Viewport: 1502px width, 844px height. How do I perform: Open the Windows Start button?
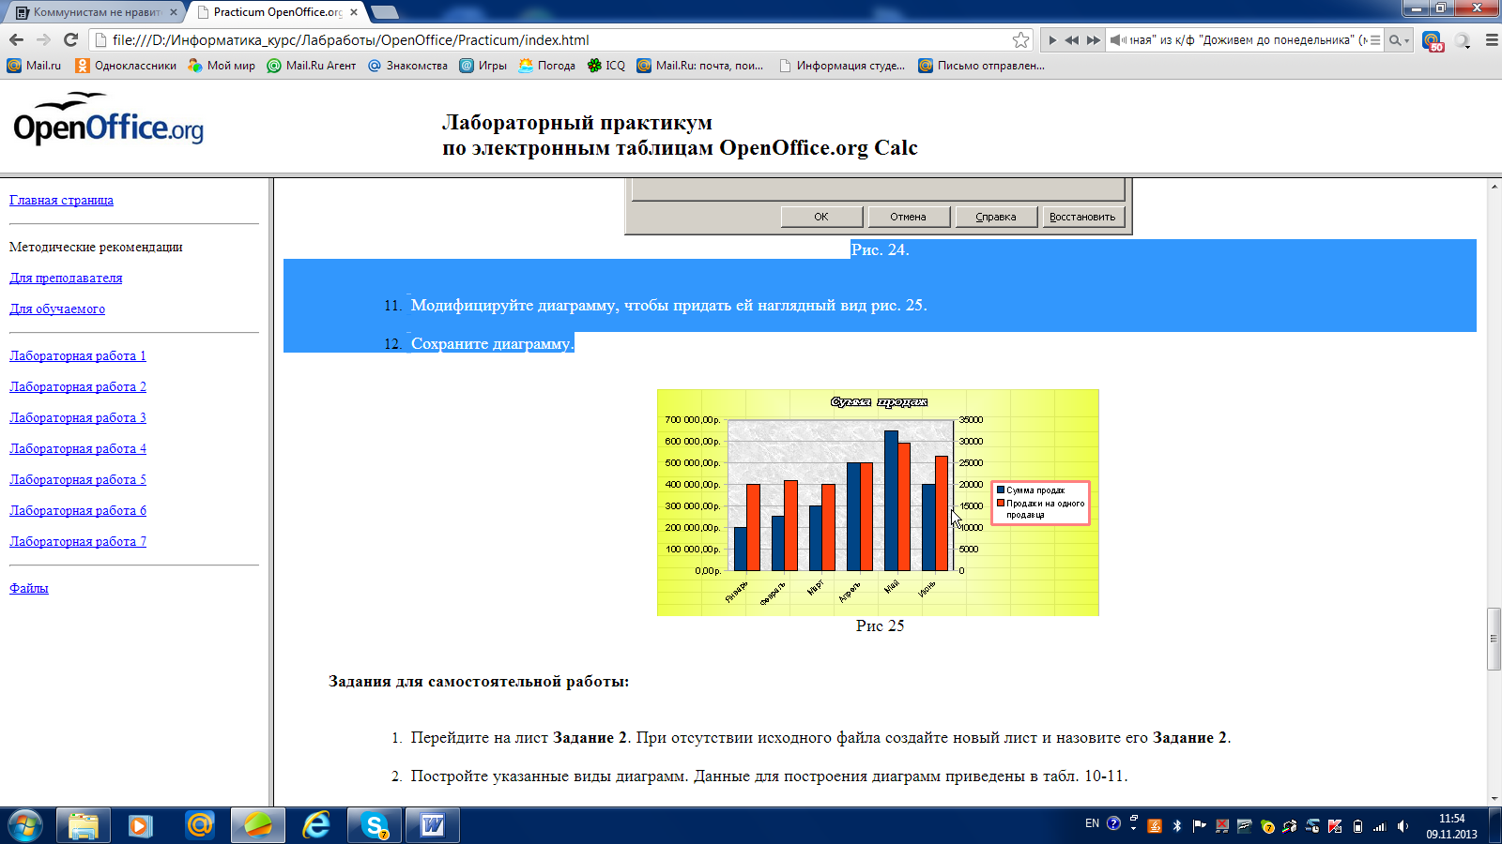pyautogui.click(x=24, y=825)
